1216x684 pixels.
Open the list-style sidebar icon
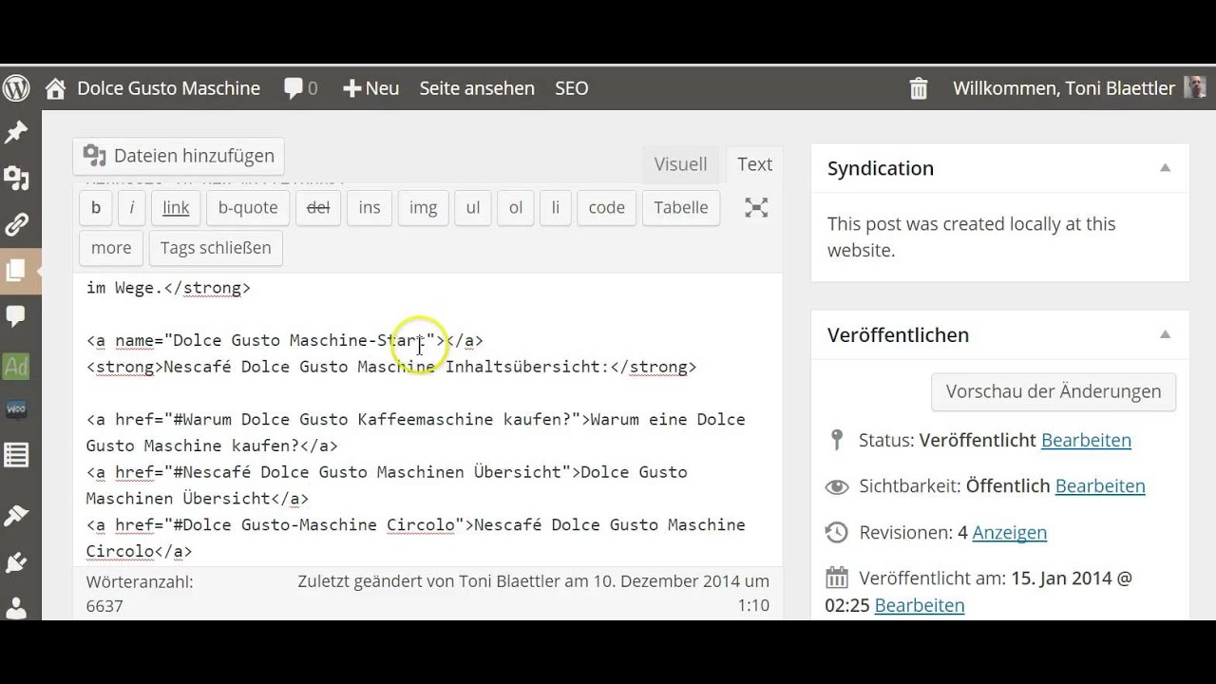point(16,455)
